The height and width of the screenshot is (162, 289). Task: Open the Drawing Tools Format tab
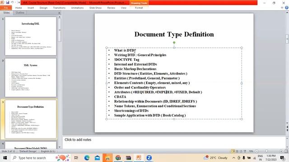(x=139, y=8)
